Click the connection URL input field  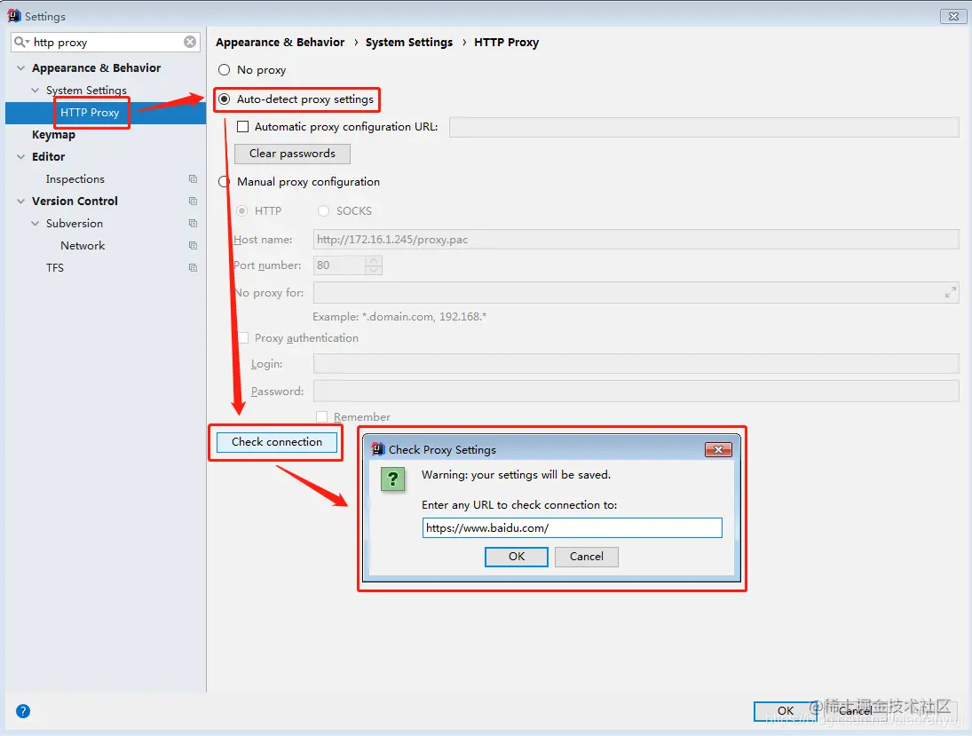coord(573,527)
